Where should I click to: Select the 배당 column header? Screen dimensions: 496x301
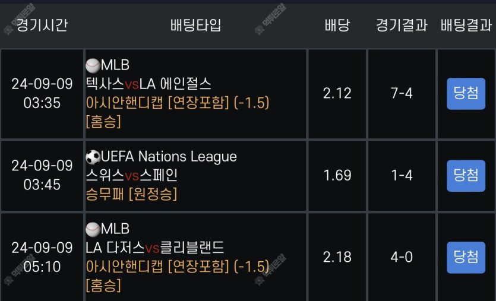tap(337, 26)
